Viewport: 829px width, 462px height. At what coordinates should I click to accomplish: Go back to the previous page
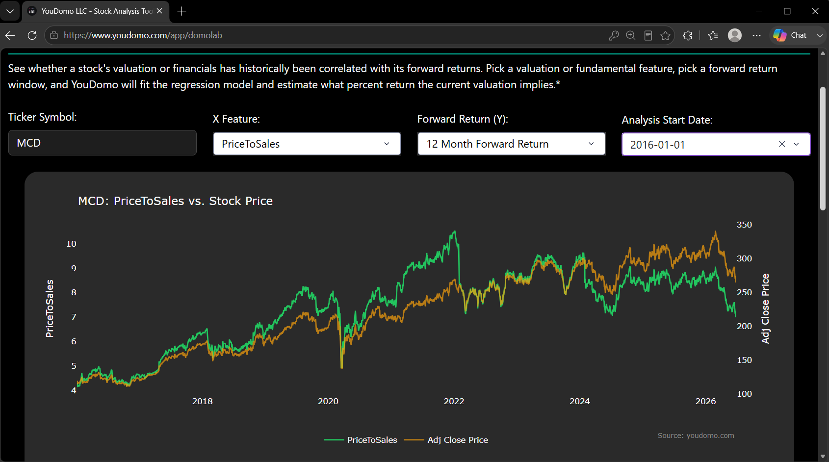coord(10,35)
